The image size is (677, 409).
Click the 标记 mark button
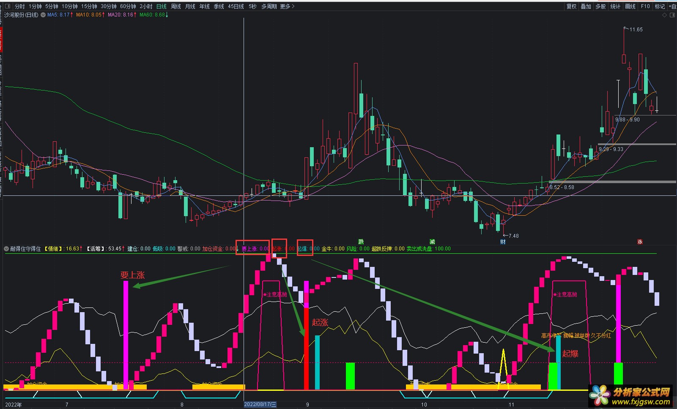pos(660,6)
